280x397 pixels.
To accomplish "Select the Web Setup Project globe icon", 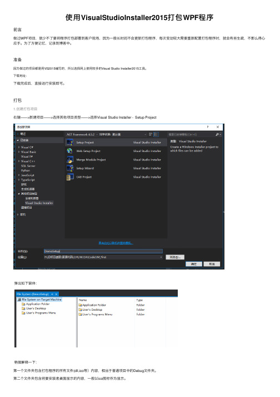I will click(x=70, y=151).
